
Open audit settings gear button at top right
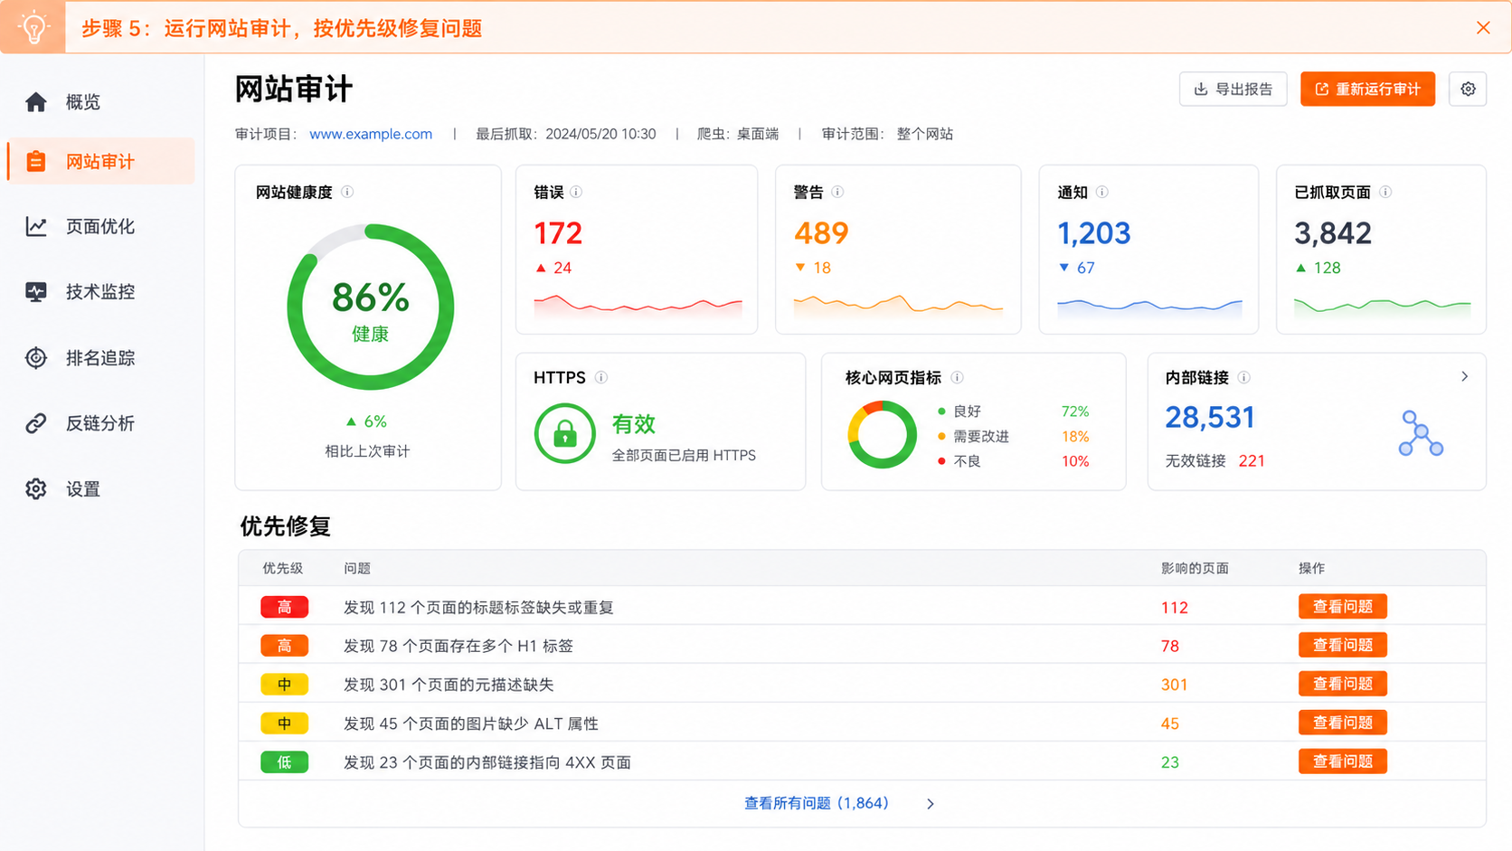click(1468, 89)
